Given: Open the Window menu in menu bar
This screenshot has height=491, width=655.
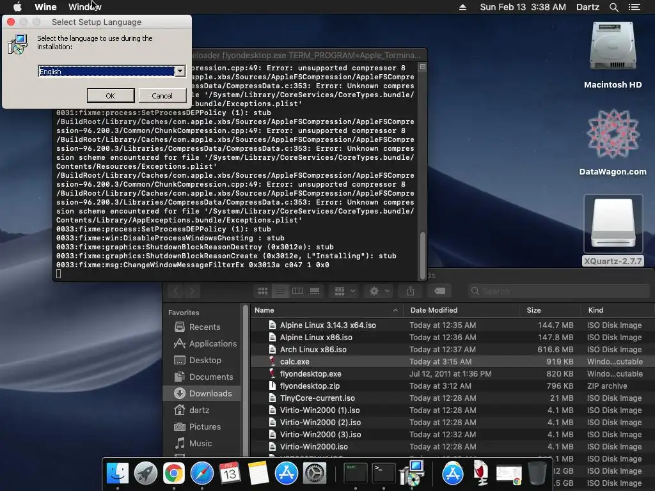Looking at the screenshot, I should click(85, 7).
